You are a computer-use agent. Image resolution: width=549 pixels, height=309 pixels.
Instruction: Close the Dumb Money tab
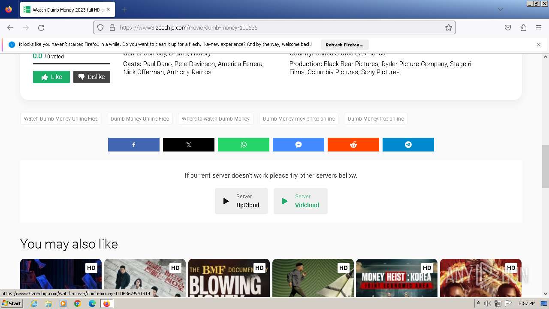[x=108, y=9]
